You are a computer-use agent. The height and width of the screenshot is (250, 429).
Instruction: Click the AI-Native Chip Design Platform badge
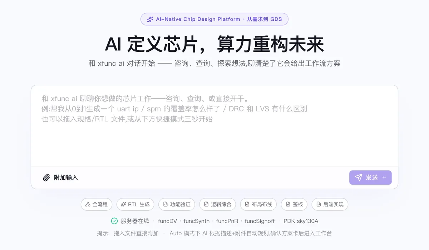coord(214,19)
